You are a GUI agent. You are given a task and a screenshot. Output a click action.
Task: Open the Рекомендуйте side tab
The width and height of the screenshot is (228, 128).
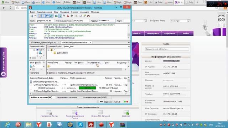click(x=3, y=63)
